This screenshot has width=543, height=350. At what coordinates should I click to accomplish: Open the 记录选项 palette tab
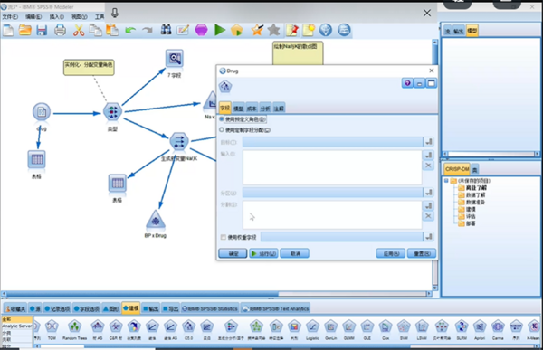click(58, 308)
